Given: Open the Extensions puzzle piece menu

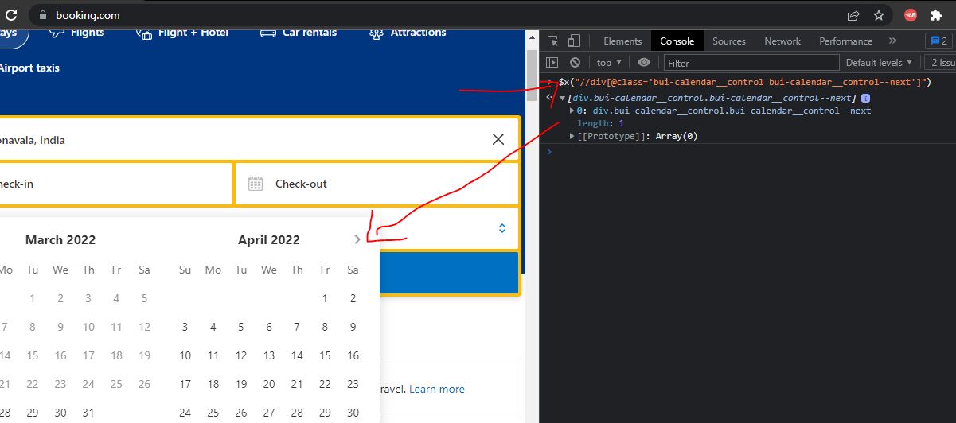Looking at the screenshot, I should pos(936,14).
